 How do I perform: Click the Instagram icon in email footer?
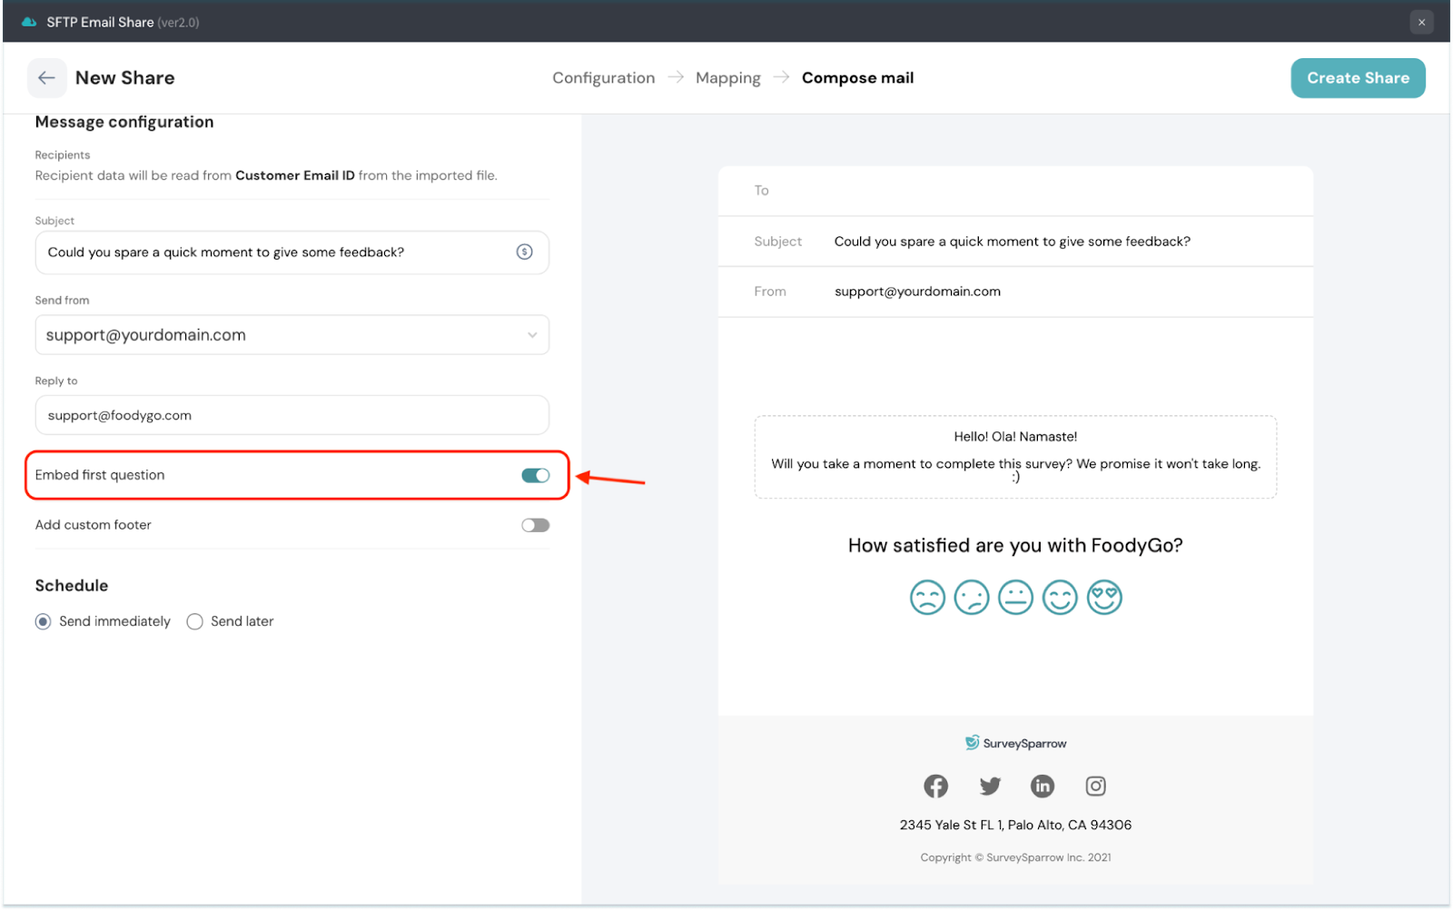point(1096,786)
